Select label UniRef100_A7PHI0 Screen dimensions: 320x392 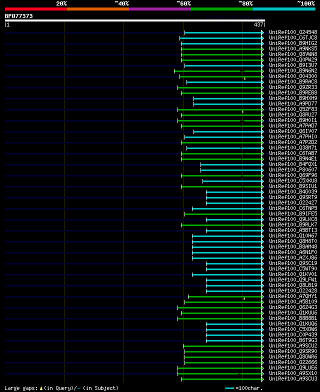[x=293, y=137]
